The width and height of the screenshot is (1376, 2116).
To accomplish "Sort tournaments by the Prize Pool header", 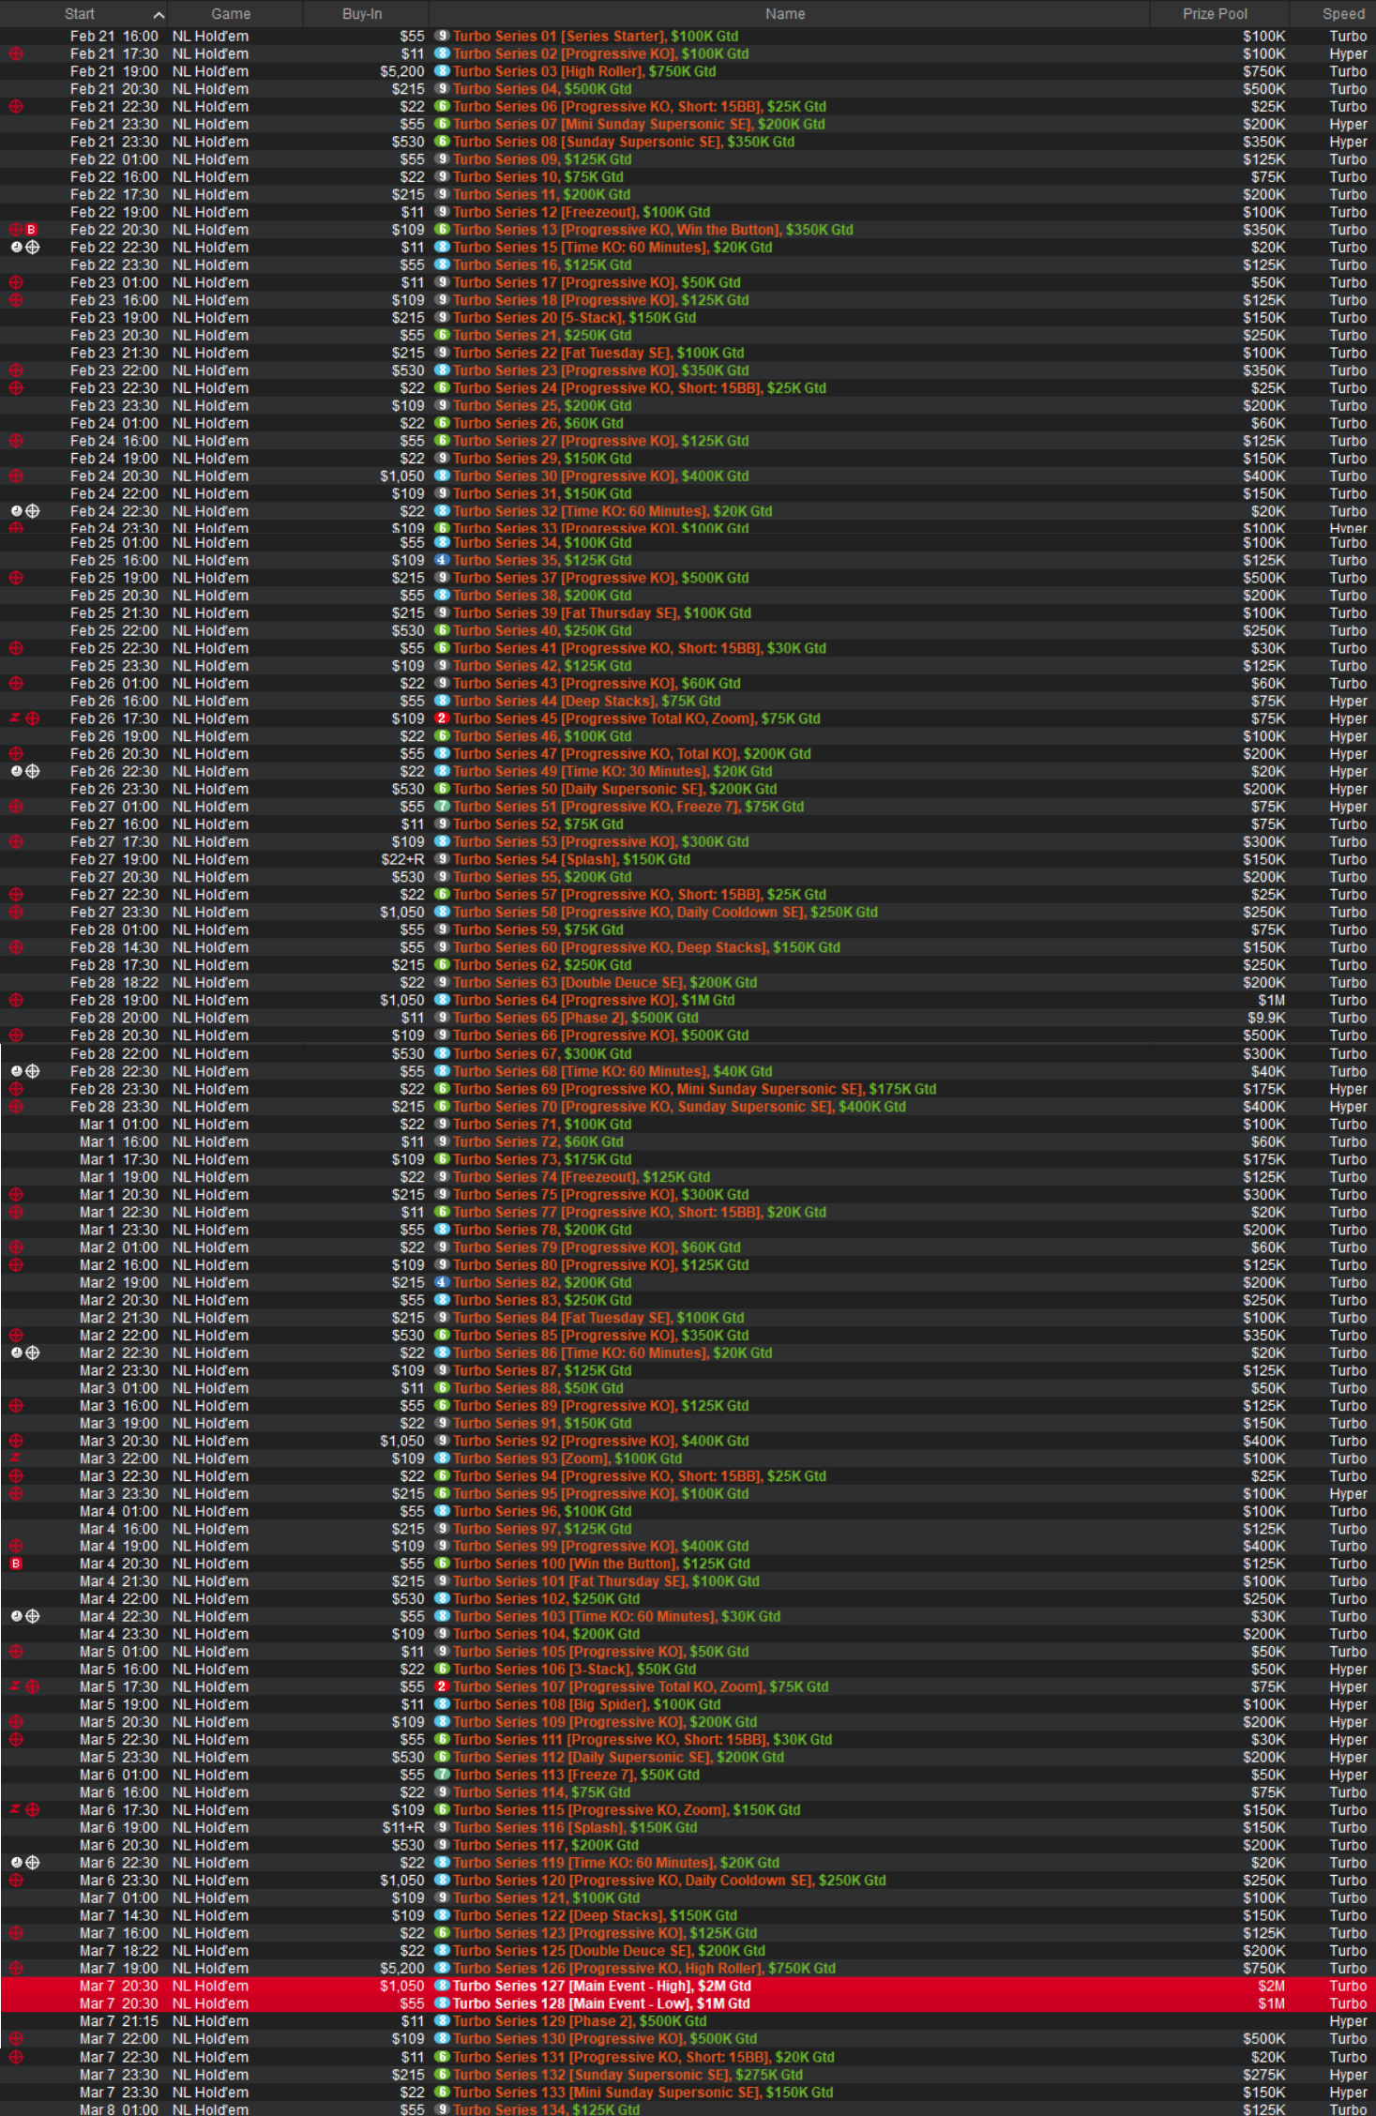I will (x=1214, y=14).
